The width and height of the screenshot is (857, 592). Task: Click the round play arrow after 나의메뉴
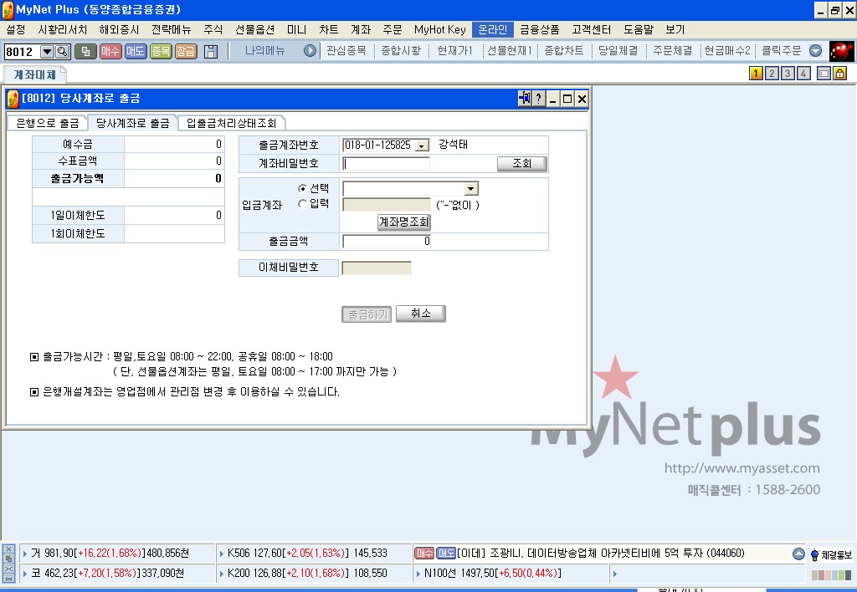(310, 51)
